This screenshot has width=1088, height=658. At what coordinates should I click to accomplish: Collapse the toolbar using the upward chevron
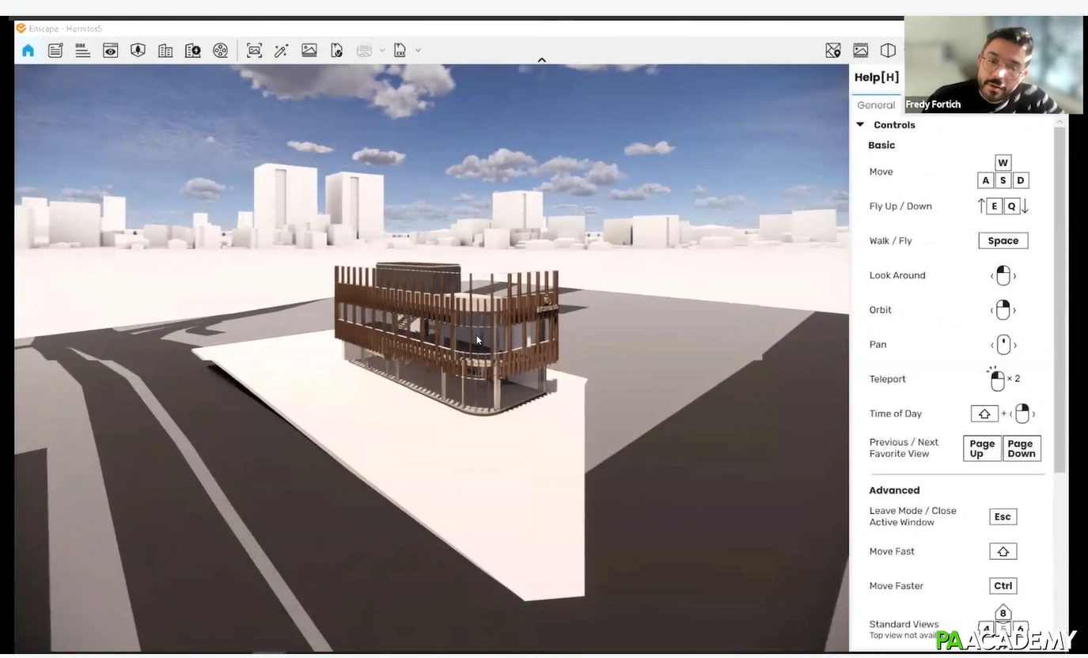click(541, 59)
